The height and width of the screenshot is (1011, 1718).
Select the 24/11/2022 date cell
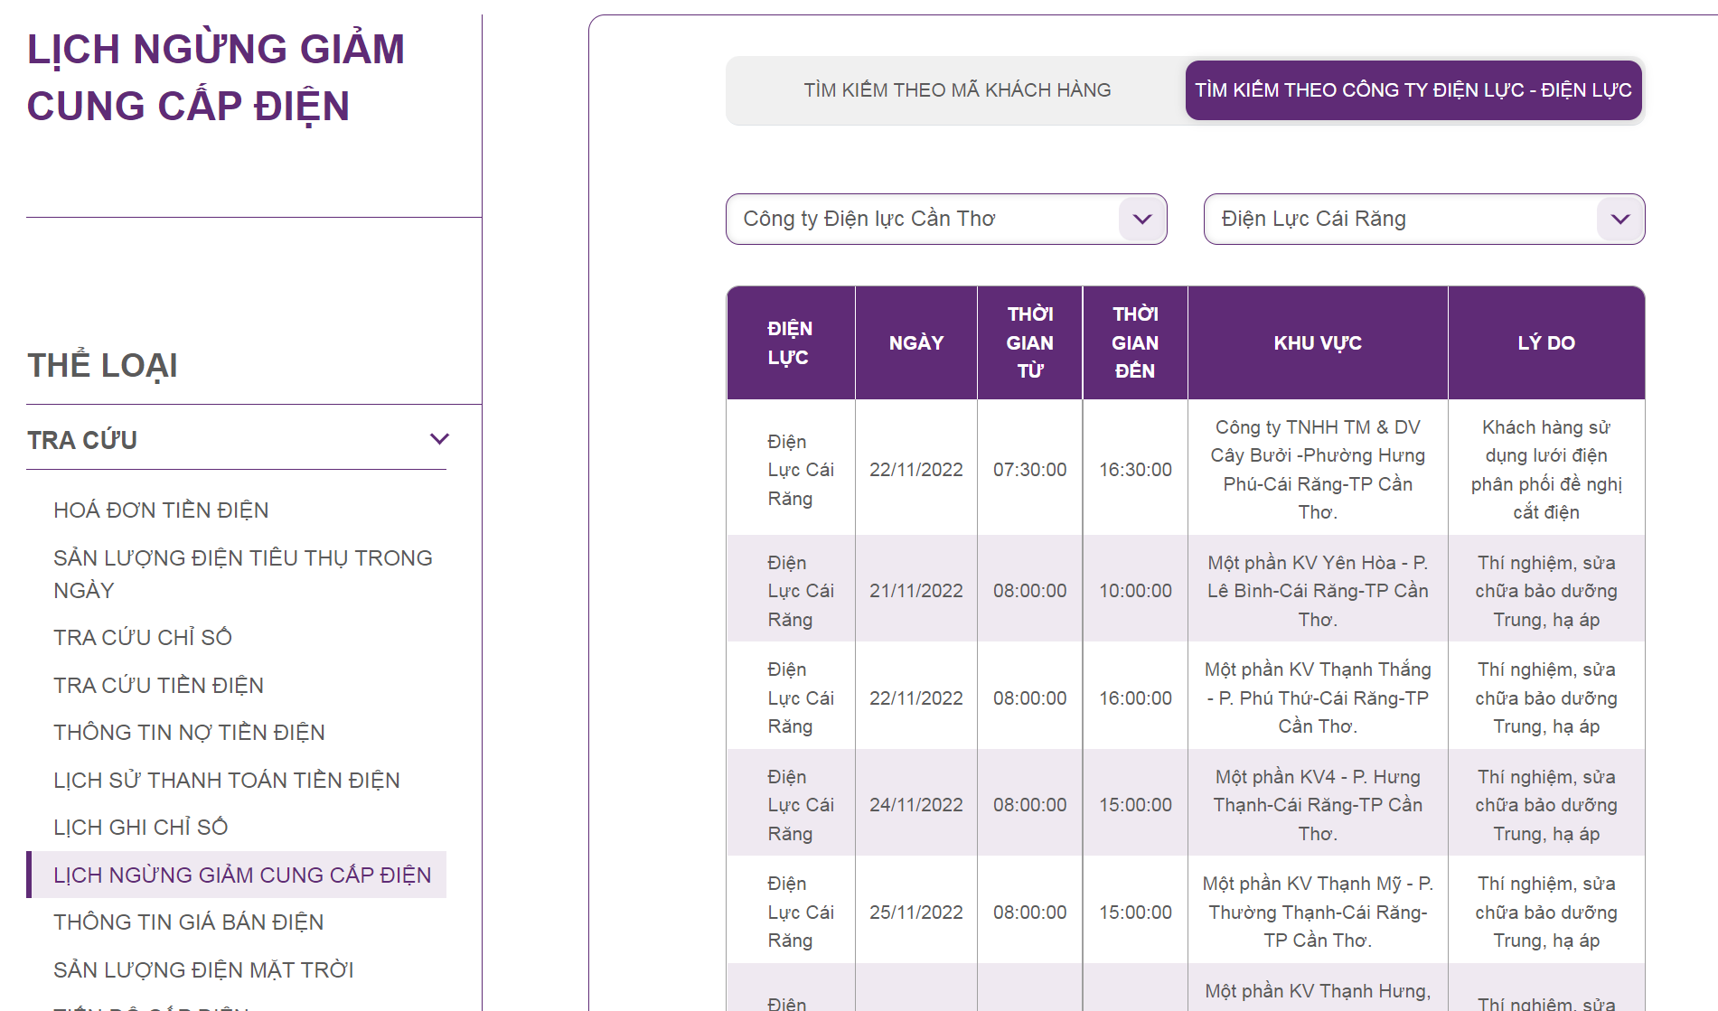[915, 805]
